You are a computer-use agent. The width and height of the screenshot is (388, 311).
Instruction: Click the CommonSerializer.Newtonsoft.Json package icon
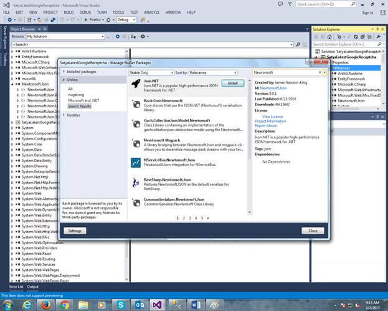136,203
